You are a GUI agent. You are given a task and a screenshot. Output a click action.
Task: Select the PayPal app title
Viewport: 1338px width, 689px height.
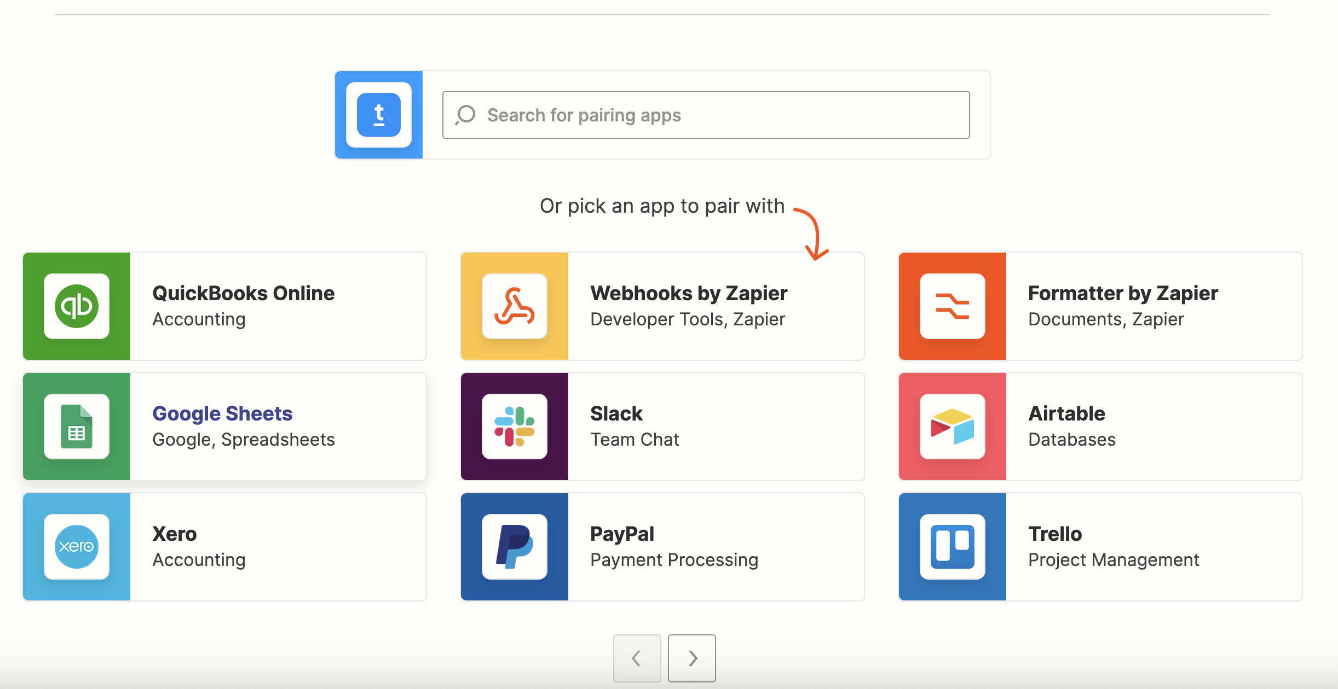tap(622, 534)
